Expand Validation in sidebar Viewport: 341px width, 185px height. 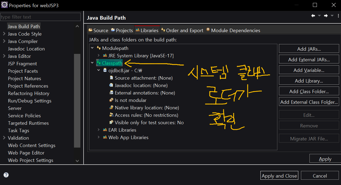[4, 138]
